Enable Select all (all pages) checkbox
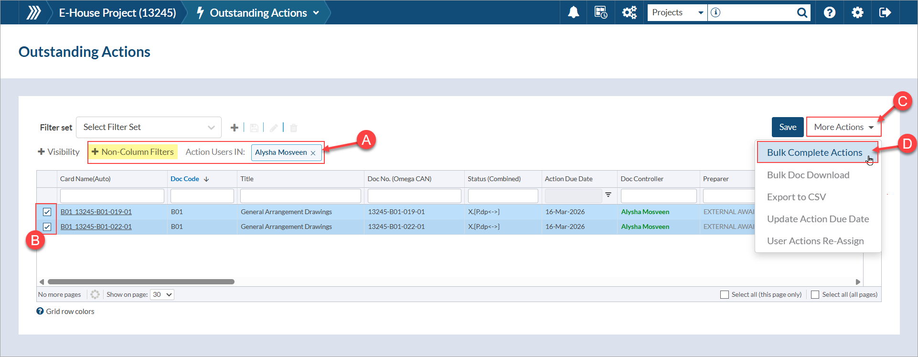This screenshot has height=357, width=918. (x=815, y=294)
